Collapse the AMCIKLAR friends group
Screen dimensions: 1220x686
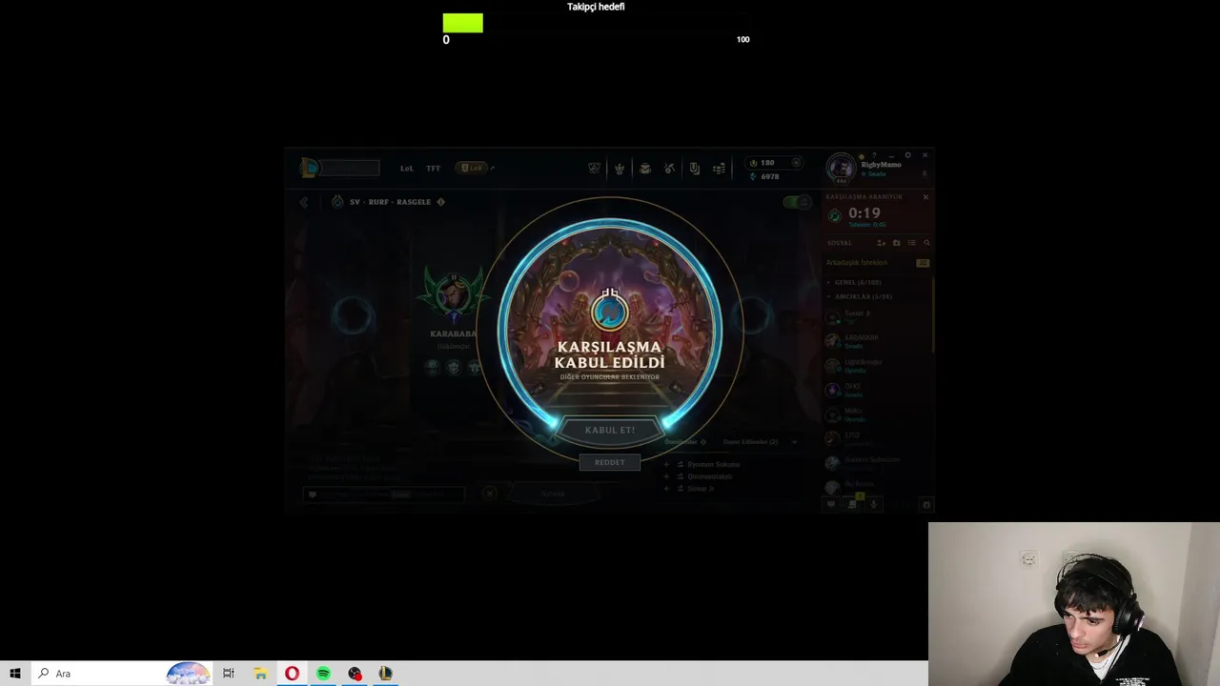coord(863,296)
